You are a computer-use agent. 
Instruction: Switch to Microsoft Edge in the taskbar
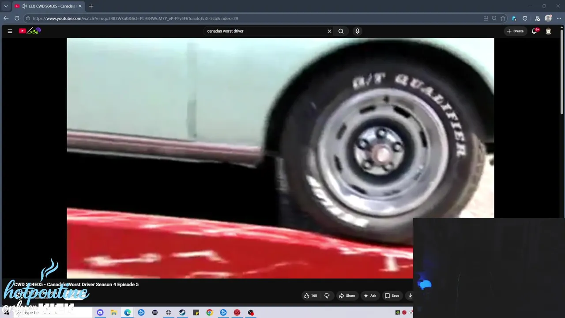coord(127,312)
